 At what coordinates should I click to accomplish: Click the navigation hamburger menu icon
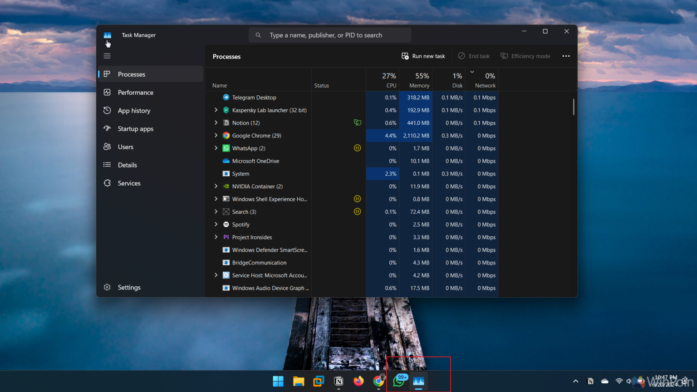107,56
